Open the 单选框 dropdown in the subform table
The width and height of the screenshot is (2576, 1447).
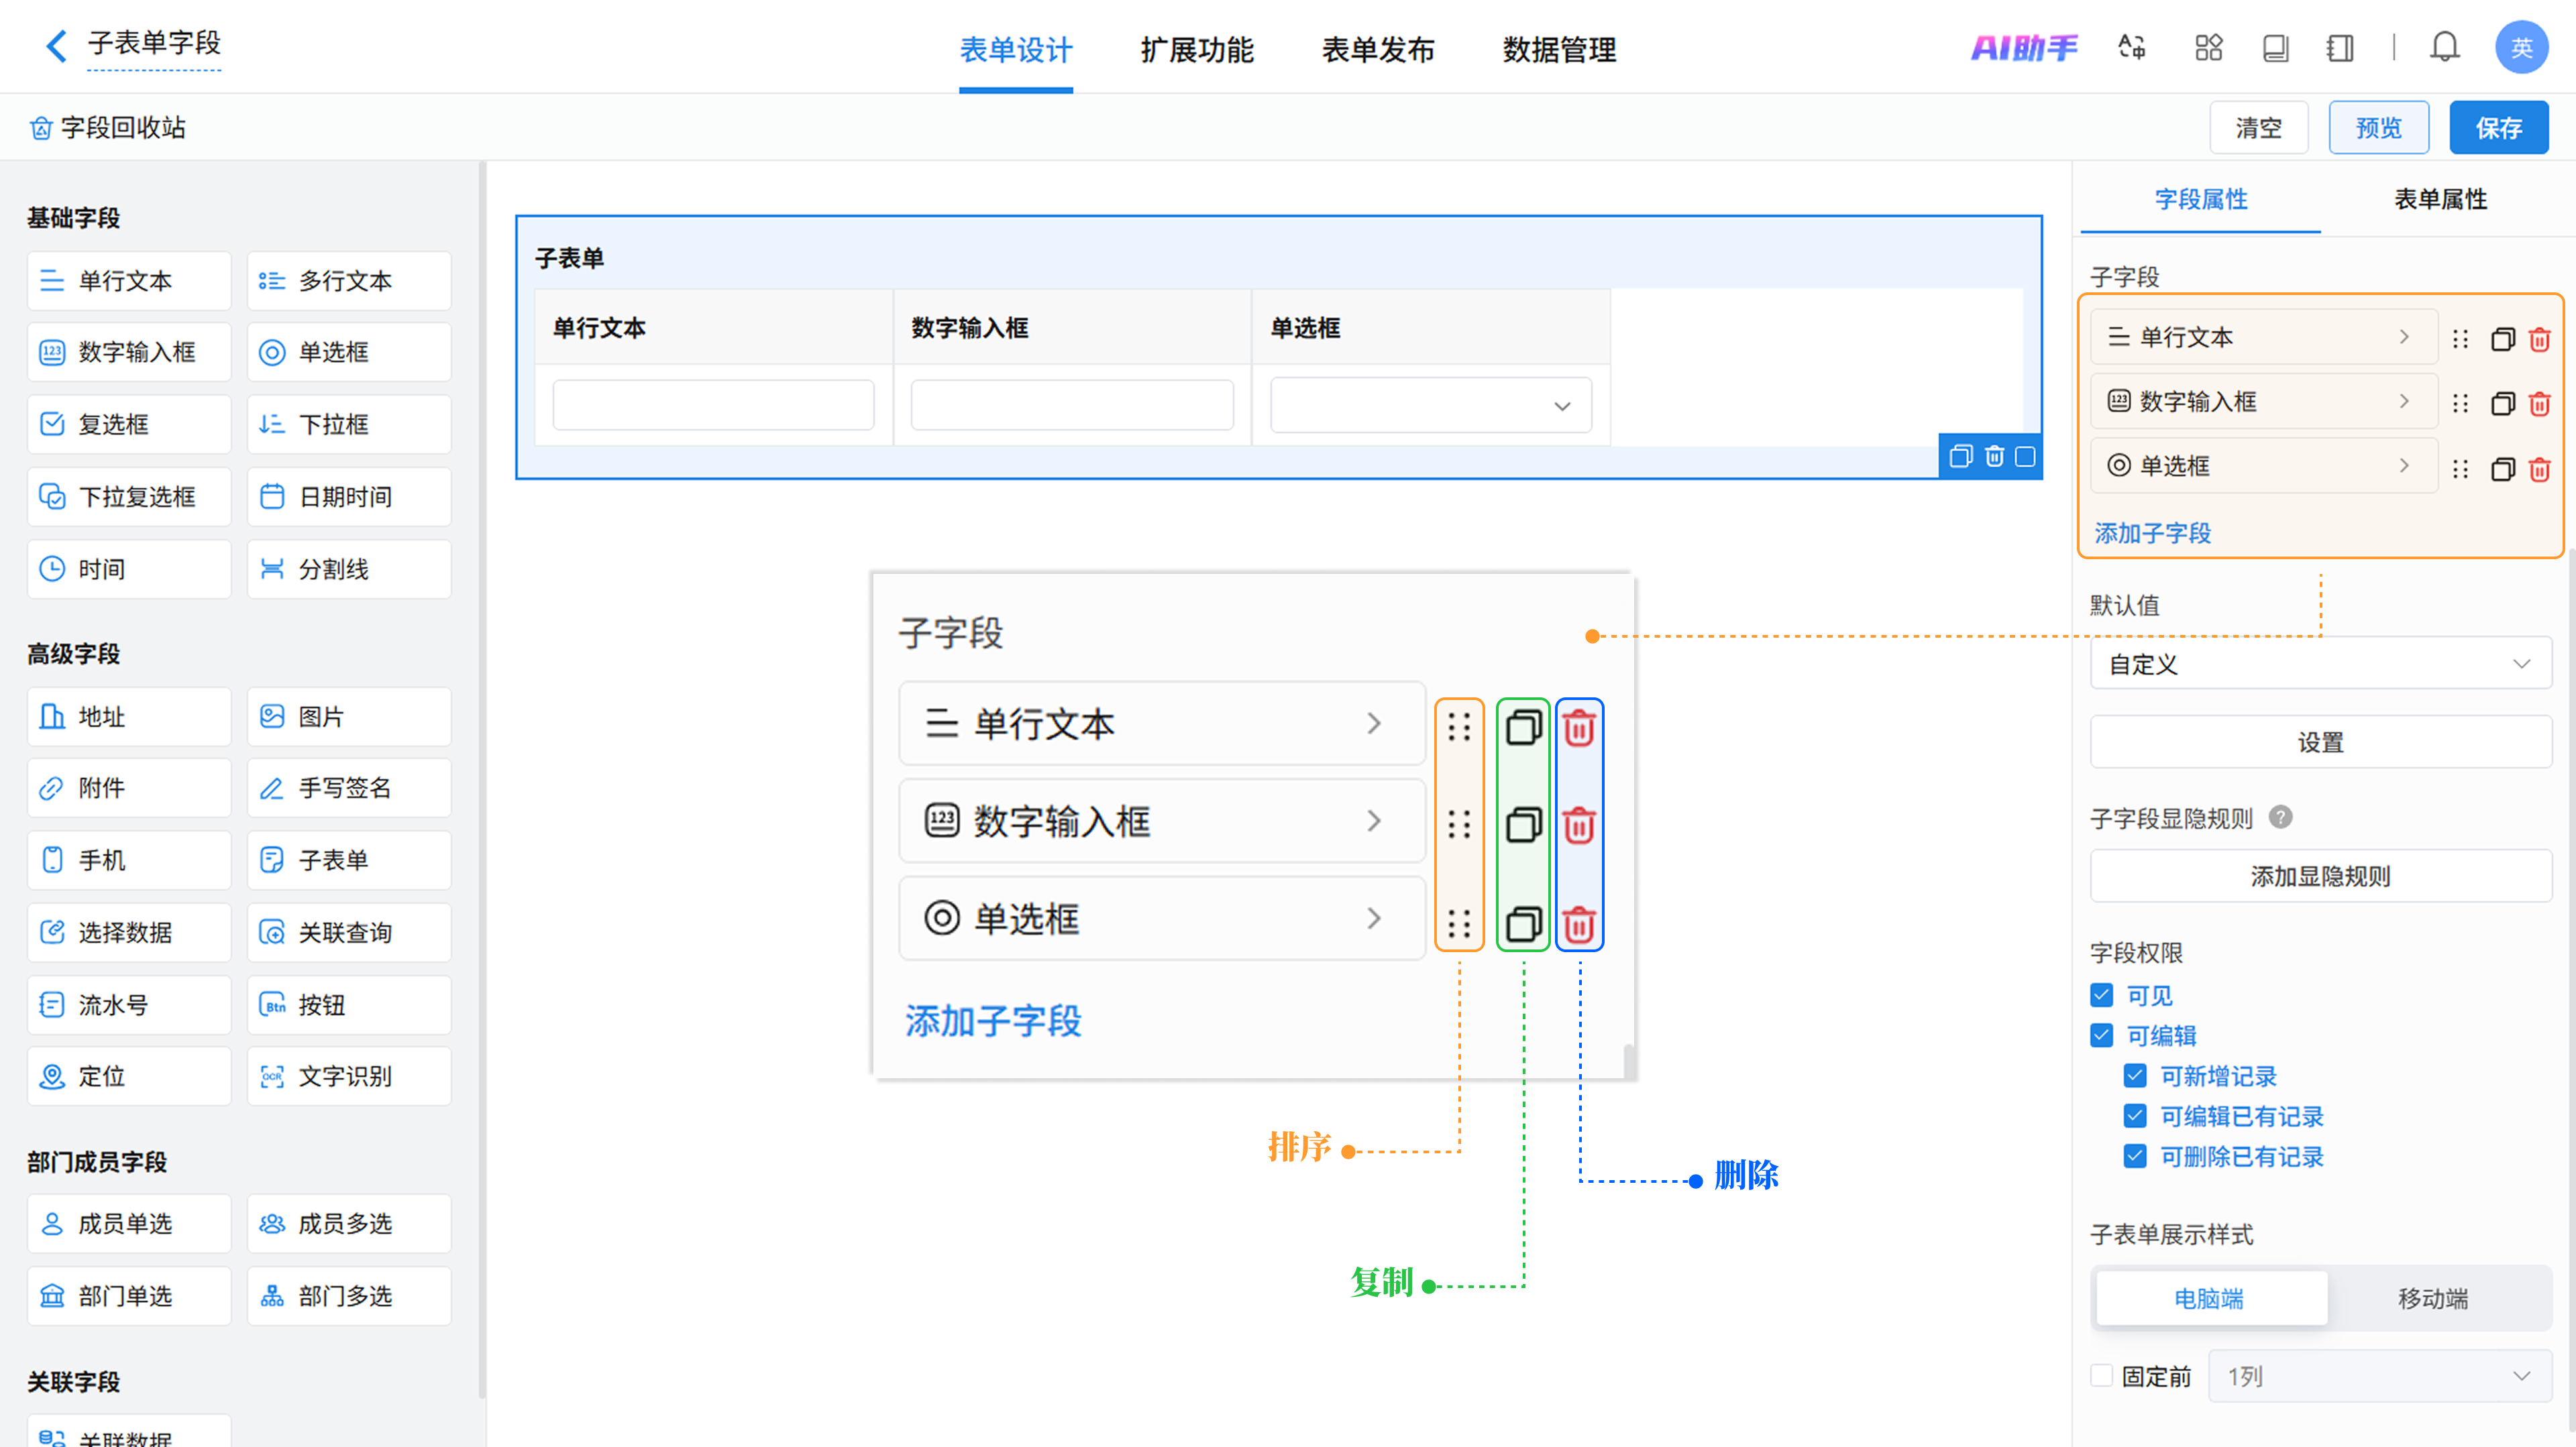(1430, 406)
